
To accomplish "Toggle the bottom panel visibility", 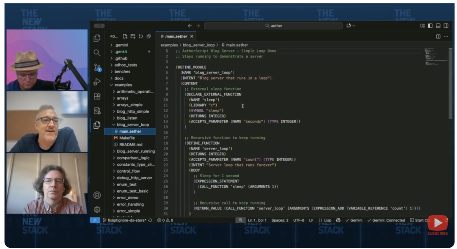I will 438,26.
